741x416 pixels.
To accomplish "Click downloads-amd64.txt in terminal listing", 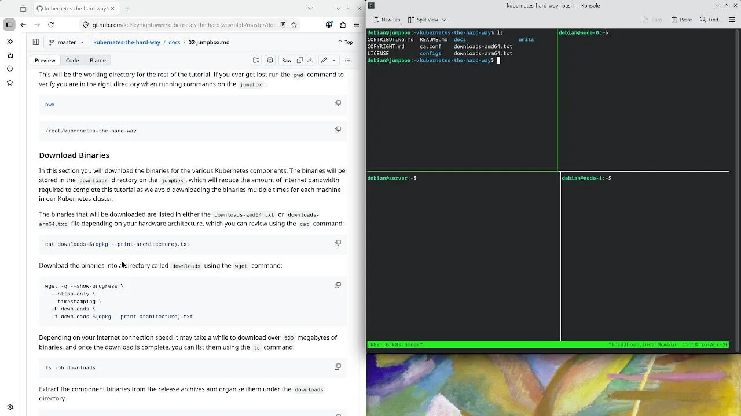I will pos(483,46).
